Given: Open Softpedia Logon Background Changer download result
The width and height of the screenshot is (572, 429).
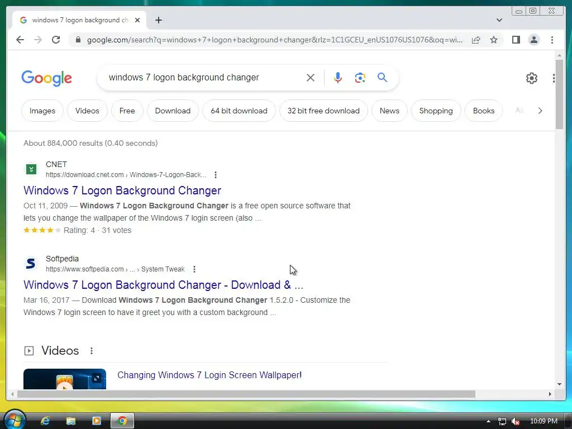Looking at the screenshot, I should pos(163,285).
